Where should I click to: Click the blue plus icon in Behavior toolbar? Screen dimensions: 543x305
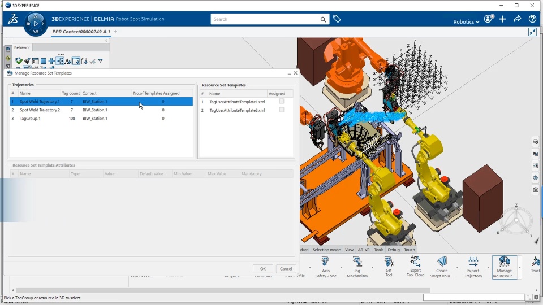click(51, 61)
